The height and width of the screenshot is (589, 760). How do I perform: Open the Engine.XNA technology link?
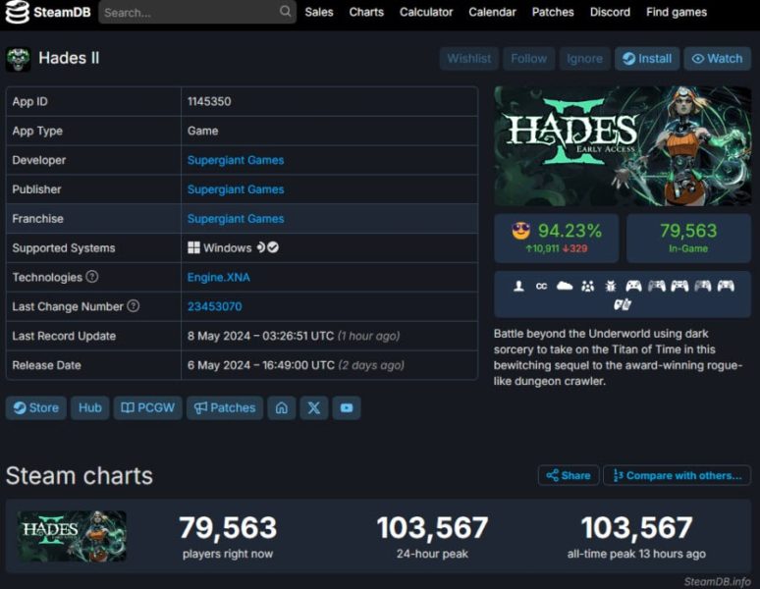click(218, 277)
